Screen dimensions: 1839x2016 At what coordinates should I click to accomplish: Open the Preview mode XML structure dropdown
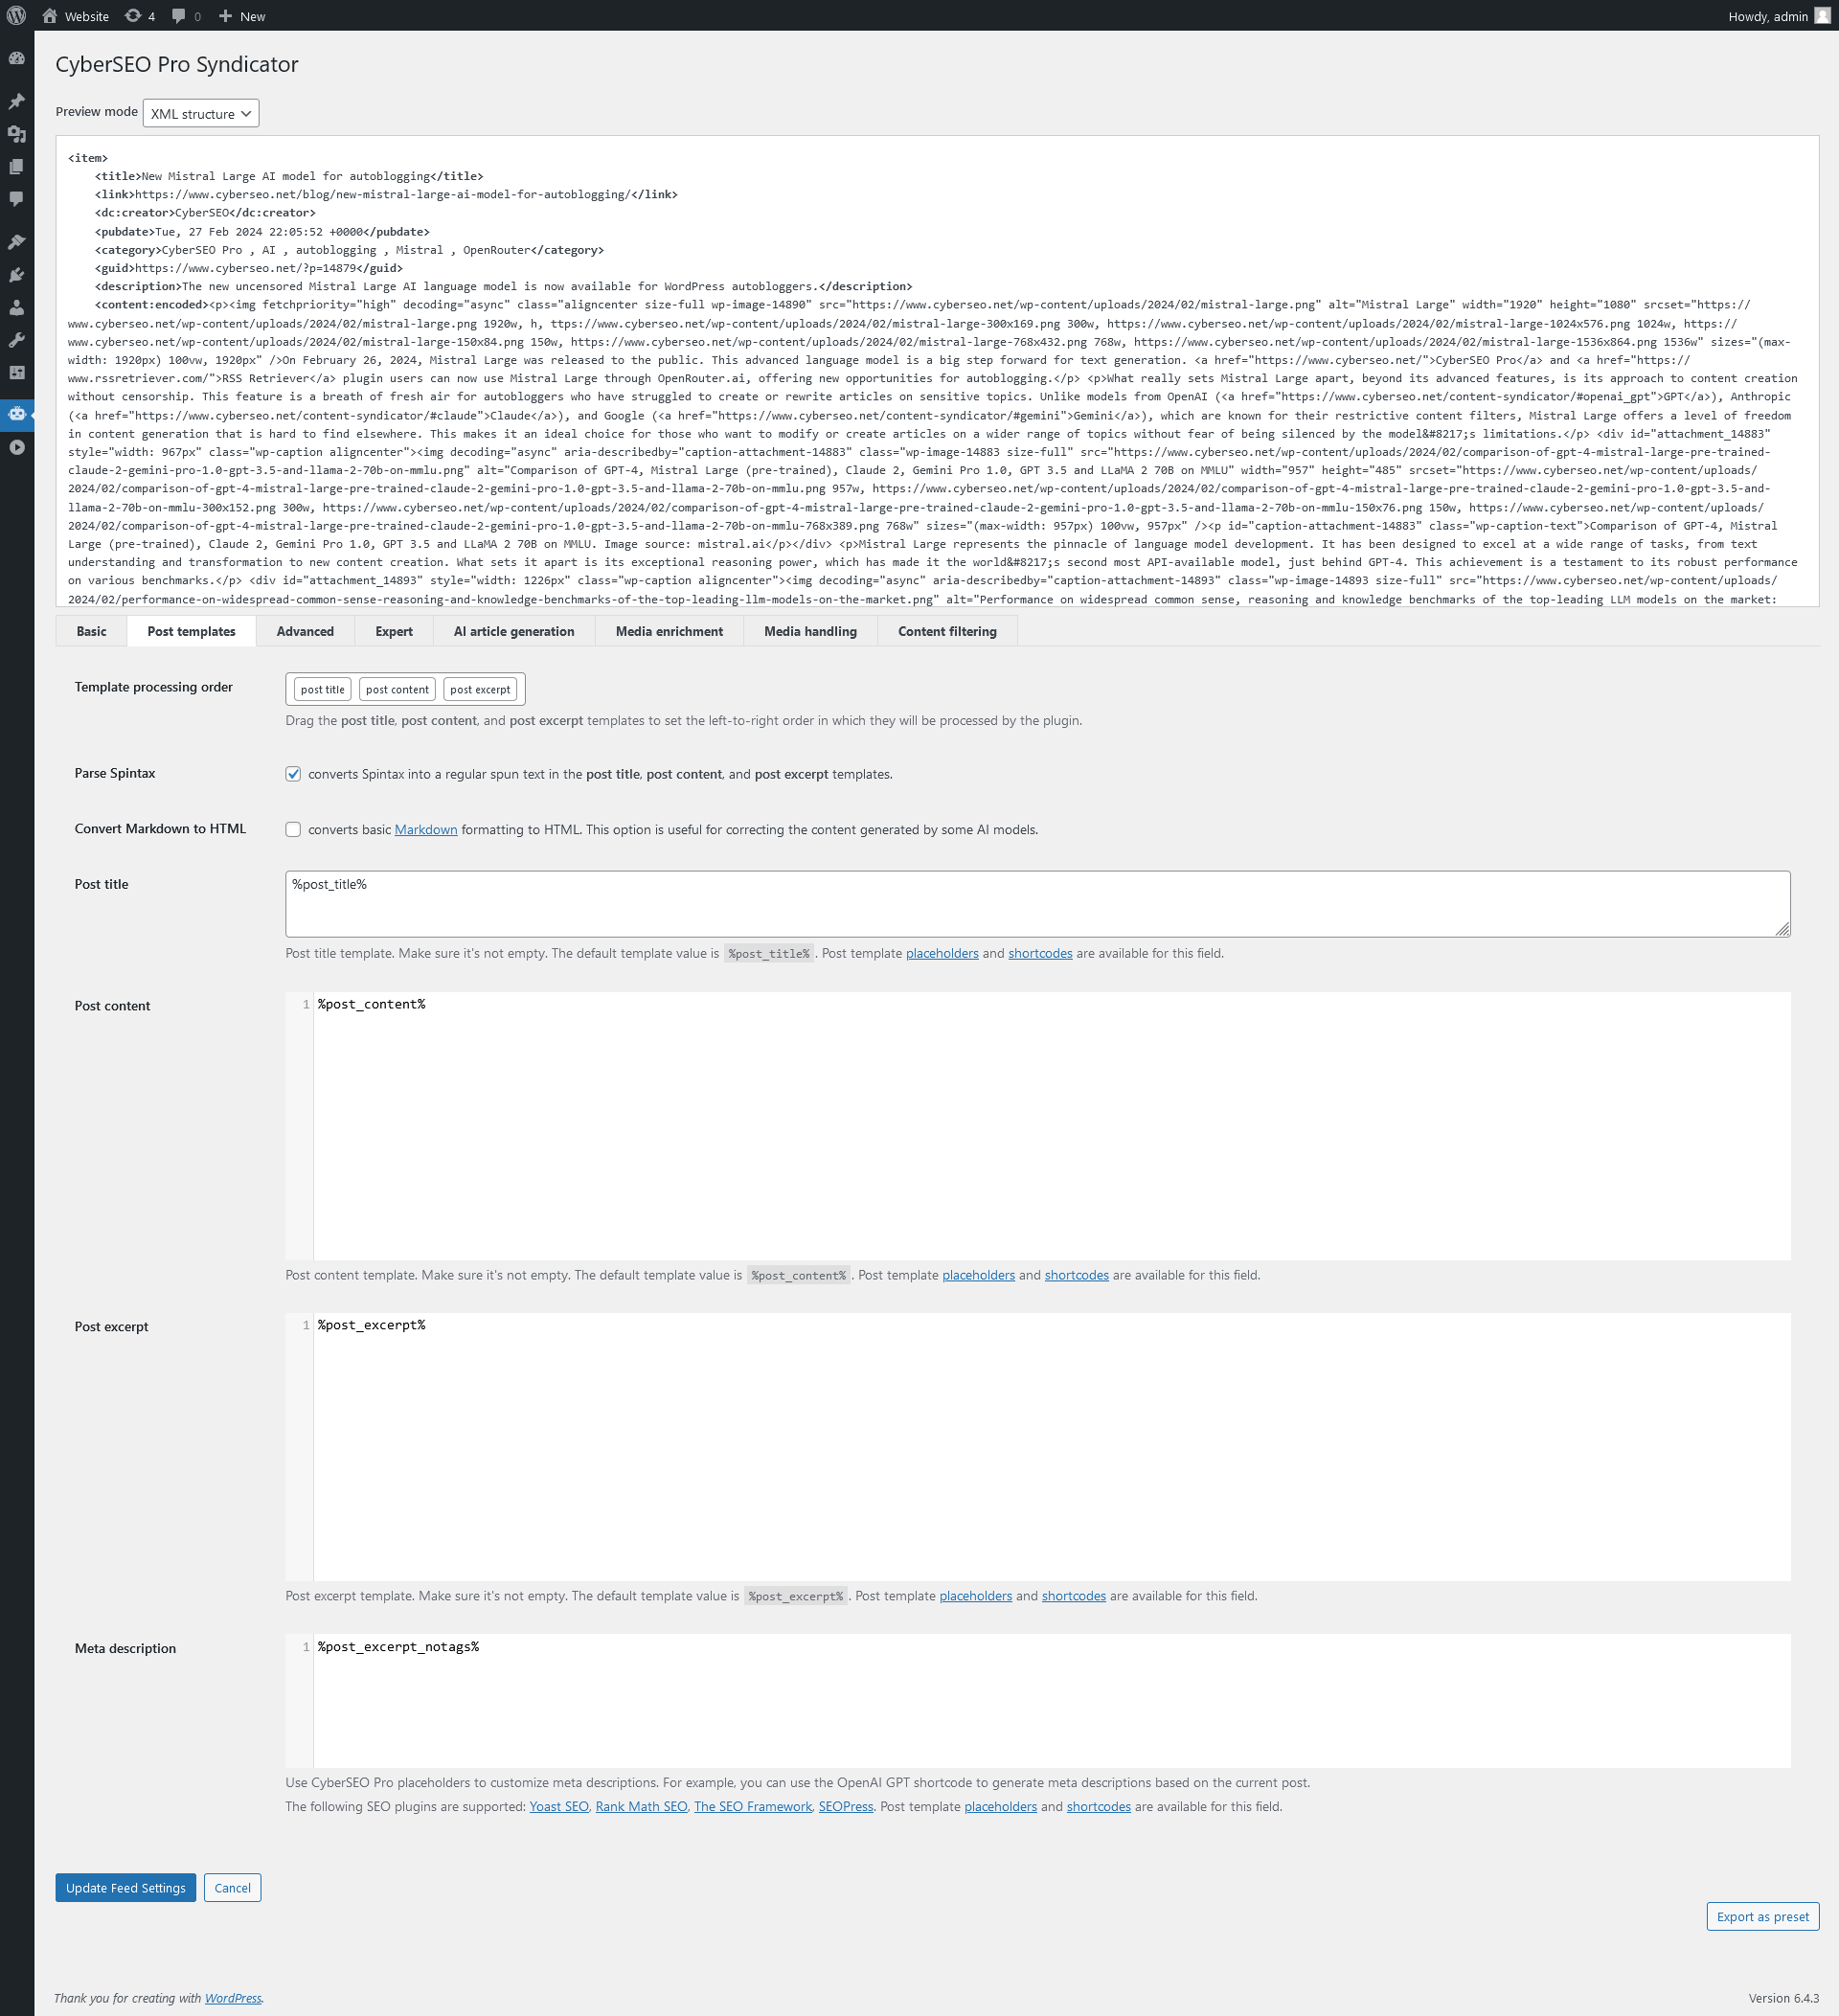click(198, 112)
